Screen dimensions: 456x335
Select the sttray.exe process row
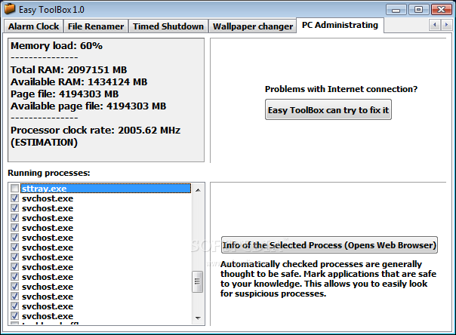pyautogui.click(x=106, y=189)
